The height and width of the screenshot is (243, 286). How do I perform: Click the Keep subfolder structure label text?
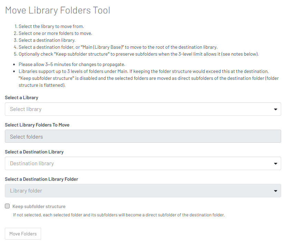coord(38,206)
